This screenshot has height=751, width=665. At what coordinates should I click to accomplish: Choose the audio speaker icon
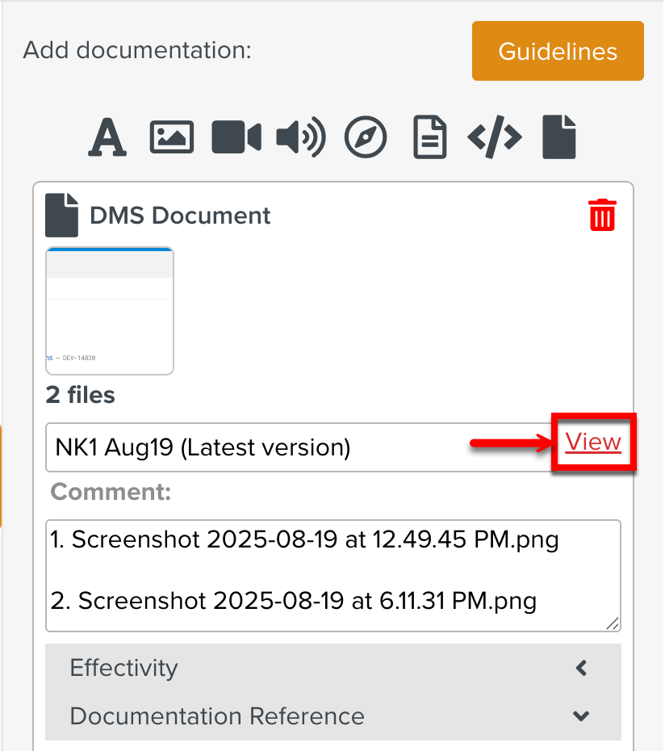click(x=301, y=137)
